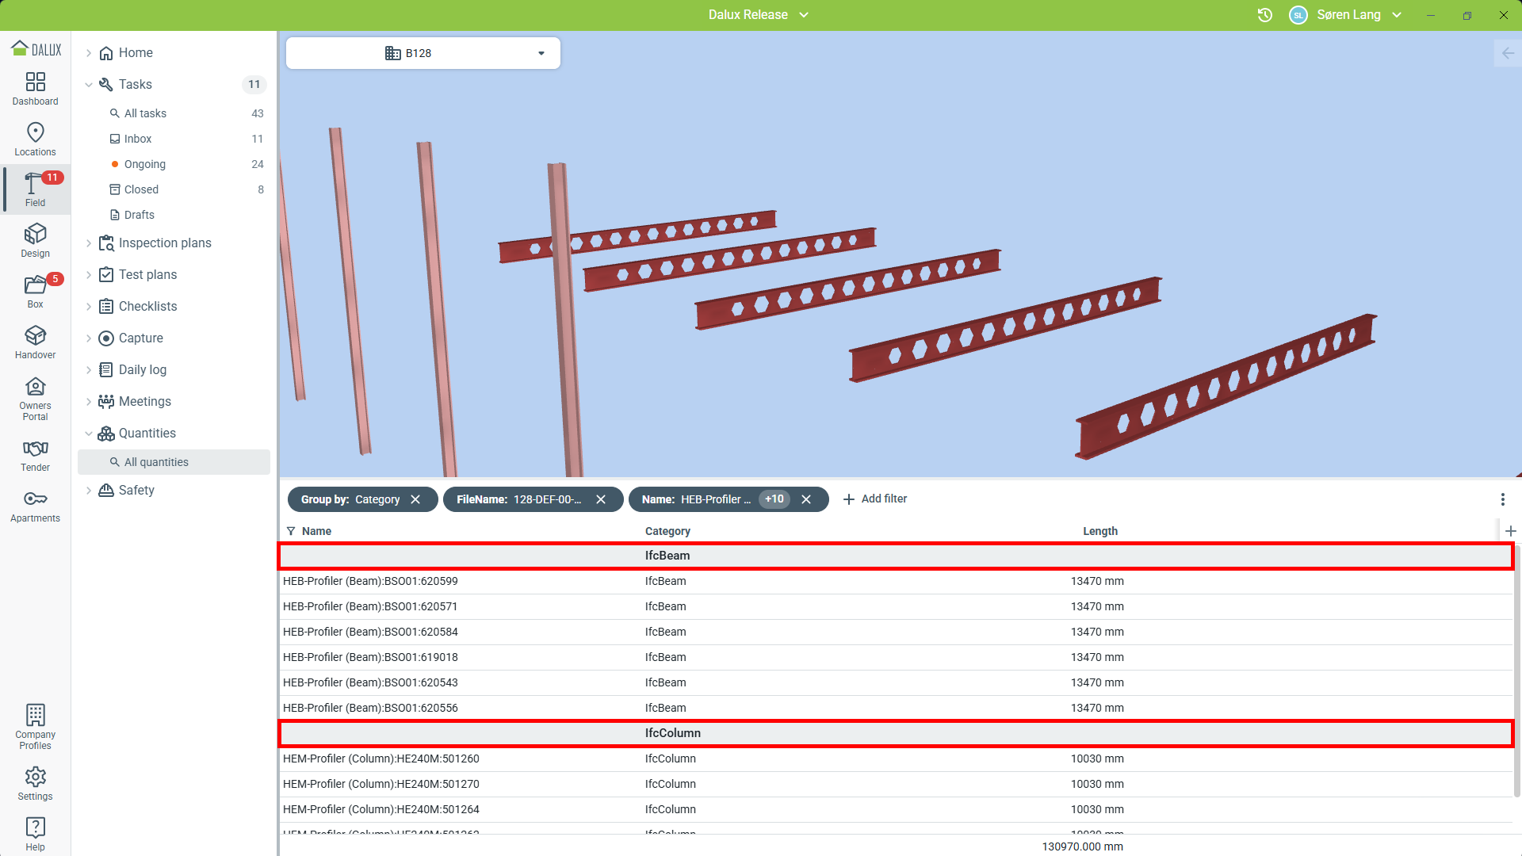Remove the Name HEB-Profiler filter chip
The height and width of the screenshot is (856, 1522).
pyautogui.click(x=806, y=499)
